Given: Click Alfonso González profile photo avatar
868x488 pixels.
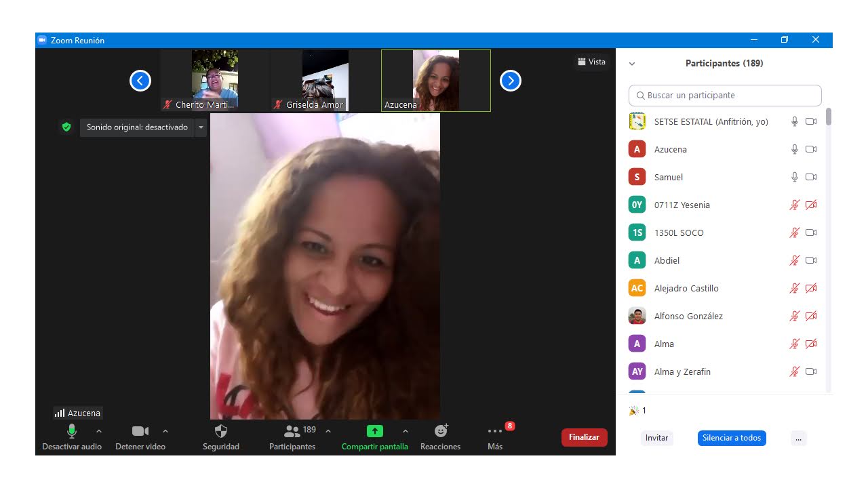Looking at the screenshot, I should point(637,317).
